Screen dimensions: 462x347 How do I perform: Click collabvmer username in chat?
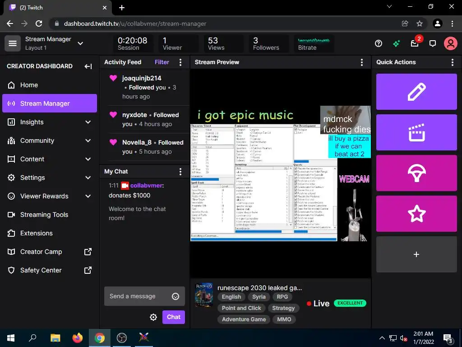pyautogui.click(x=146, y=185)
